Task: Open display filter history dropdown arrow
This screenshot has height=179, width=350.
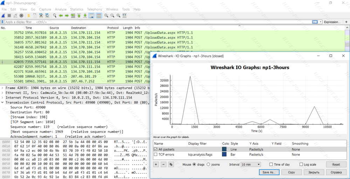Action: click(x=321, y=22)
